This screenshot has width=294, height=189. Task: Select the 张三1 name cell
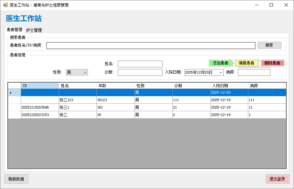pyautogui.click(x=78, y=108)
